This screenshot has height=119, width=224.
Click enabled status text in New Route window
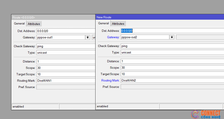tap(102, 106)
